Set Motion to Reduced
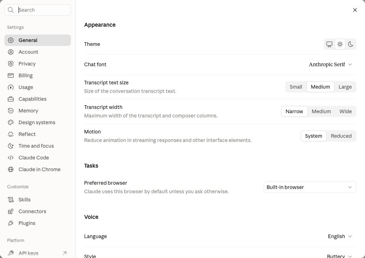Image resolution: width=365 pixels, height=258 pixels. pos(341,136)
